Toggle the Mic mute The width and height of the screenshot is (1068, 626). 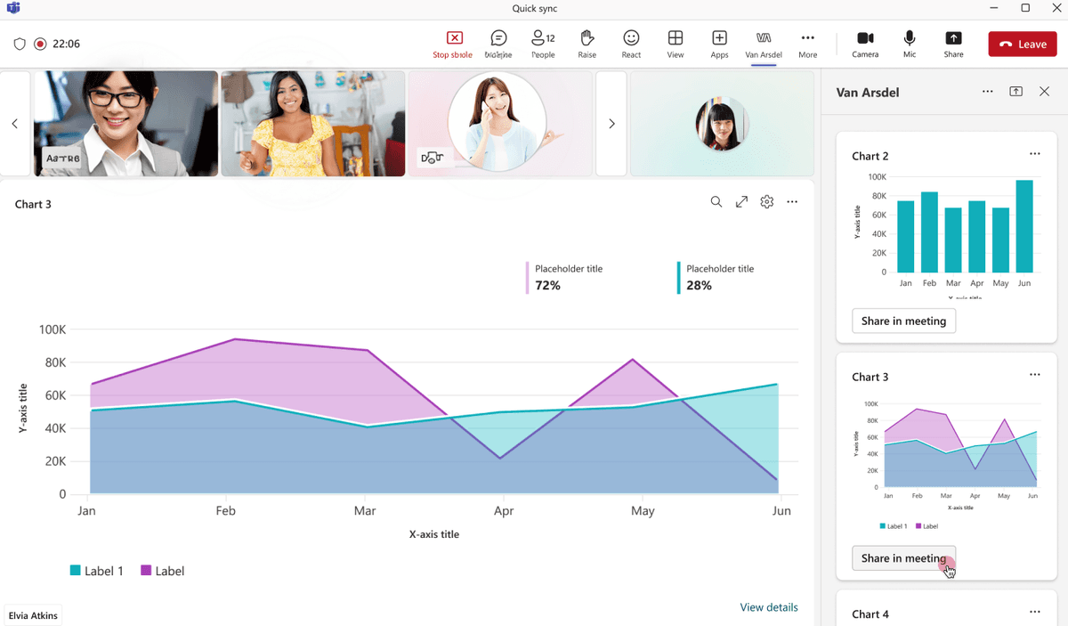click(910, 44)
